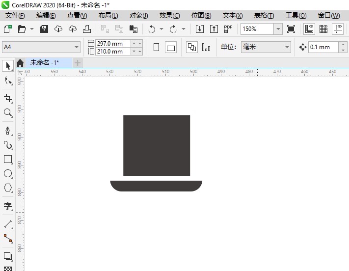Open the 编辑(E) menu
Viewport: 349px width, 271px height.
(x=46, y=16)
